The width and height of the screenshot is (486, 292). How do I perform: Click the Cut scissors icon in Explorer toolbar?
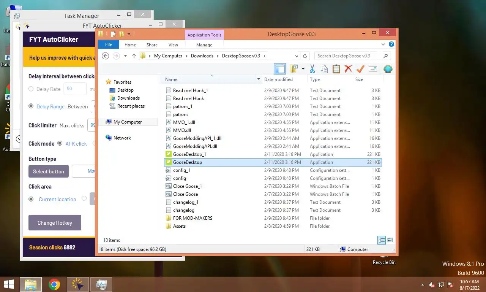click(312, 69)
